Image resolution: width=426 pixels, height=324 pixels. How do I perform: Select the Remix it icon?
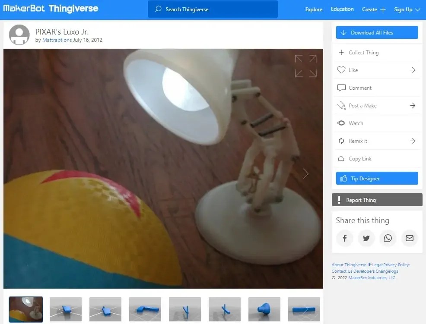click(x=342, y=141)
